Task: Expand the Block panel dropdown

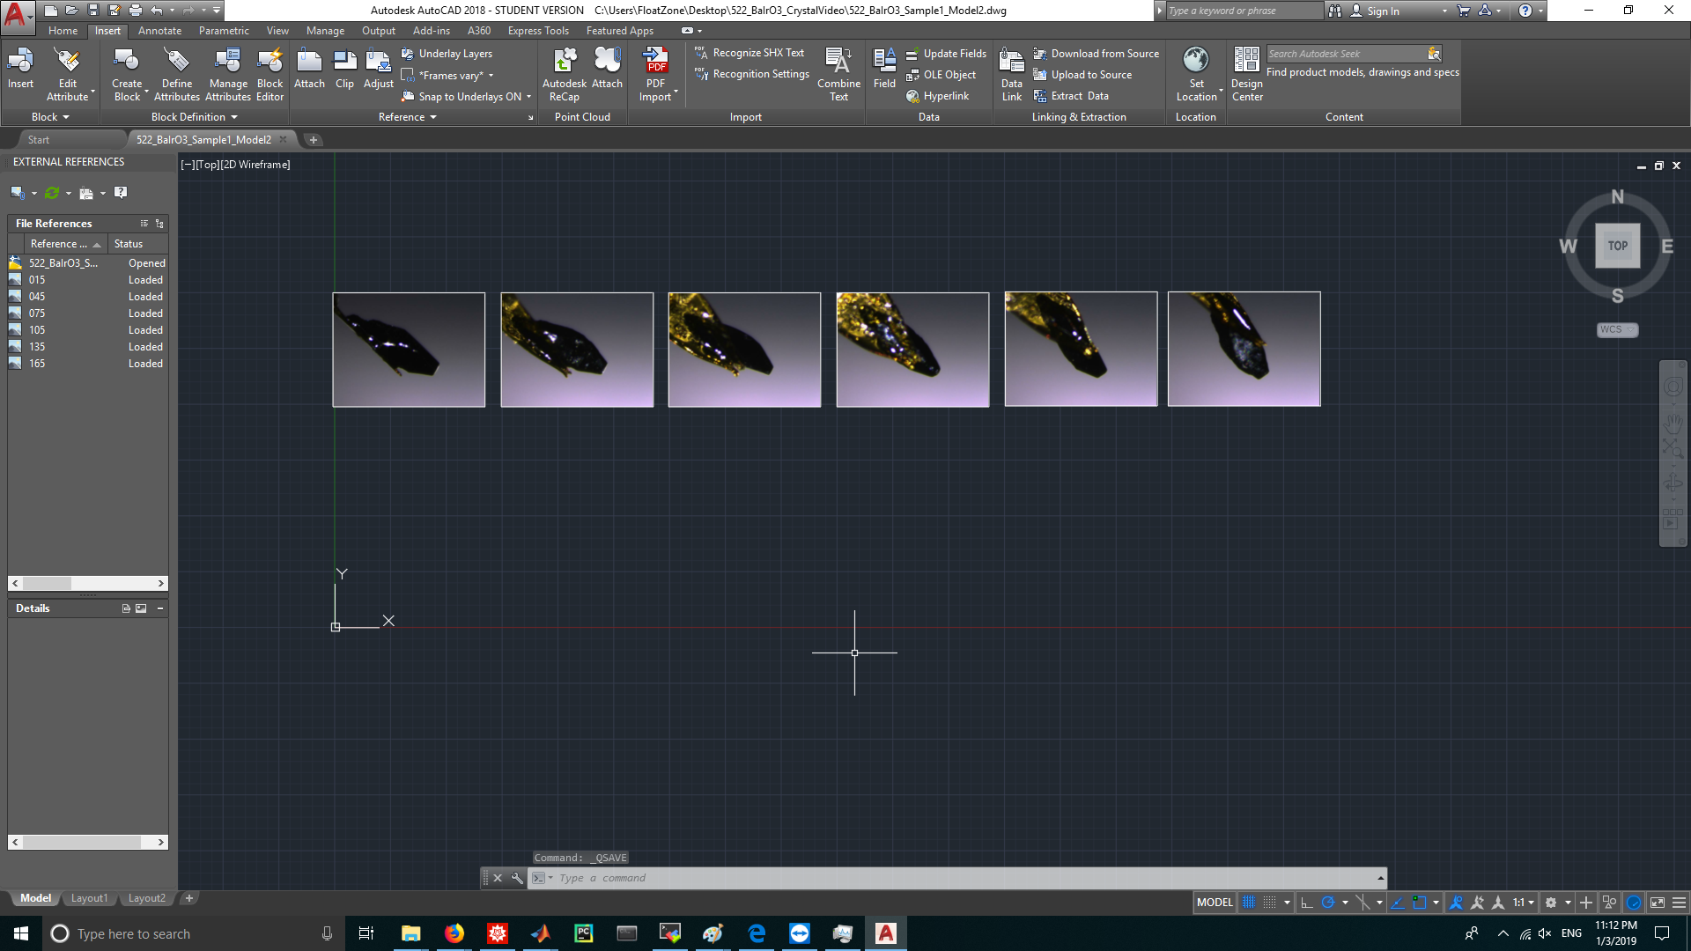Action: [50, 117]
